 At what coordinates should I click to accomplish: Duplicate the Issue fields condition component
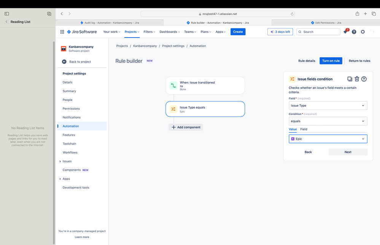click(x=350, y=79)
